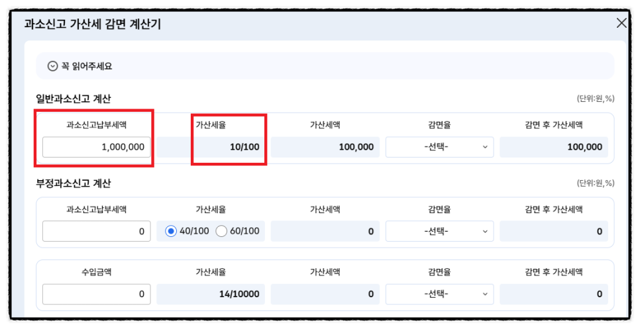Click the 감면 후 가산세액 field in 수입금액 row
640x329 pixels.
point(554,294)
